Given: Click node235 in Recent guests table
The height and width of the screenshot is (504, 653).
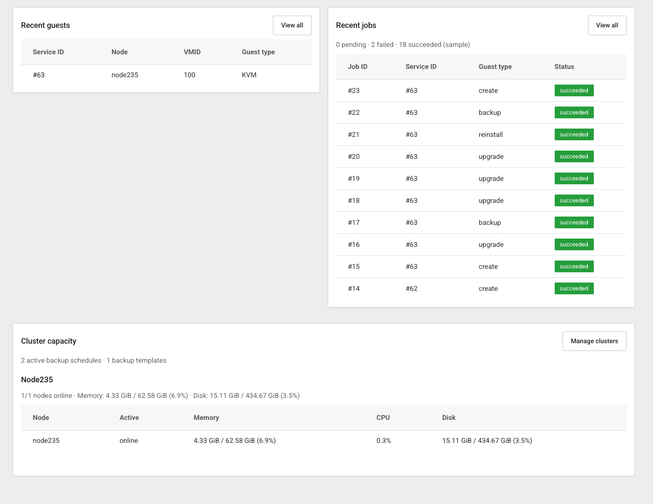Looking at the screenshot, I should click(x=125, y=75).
